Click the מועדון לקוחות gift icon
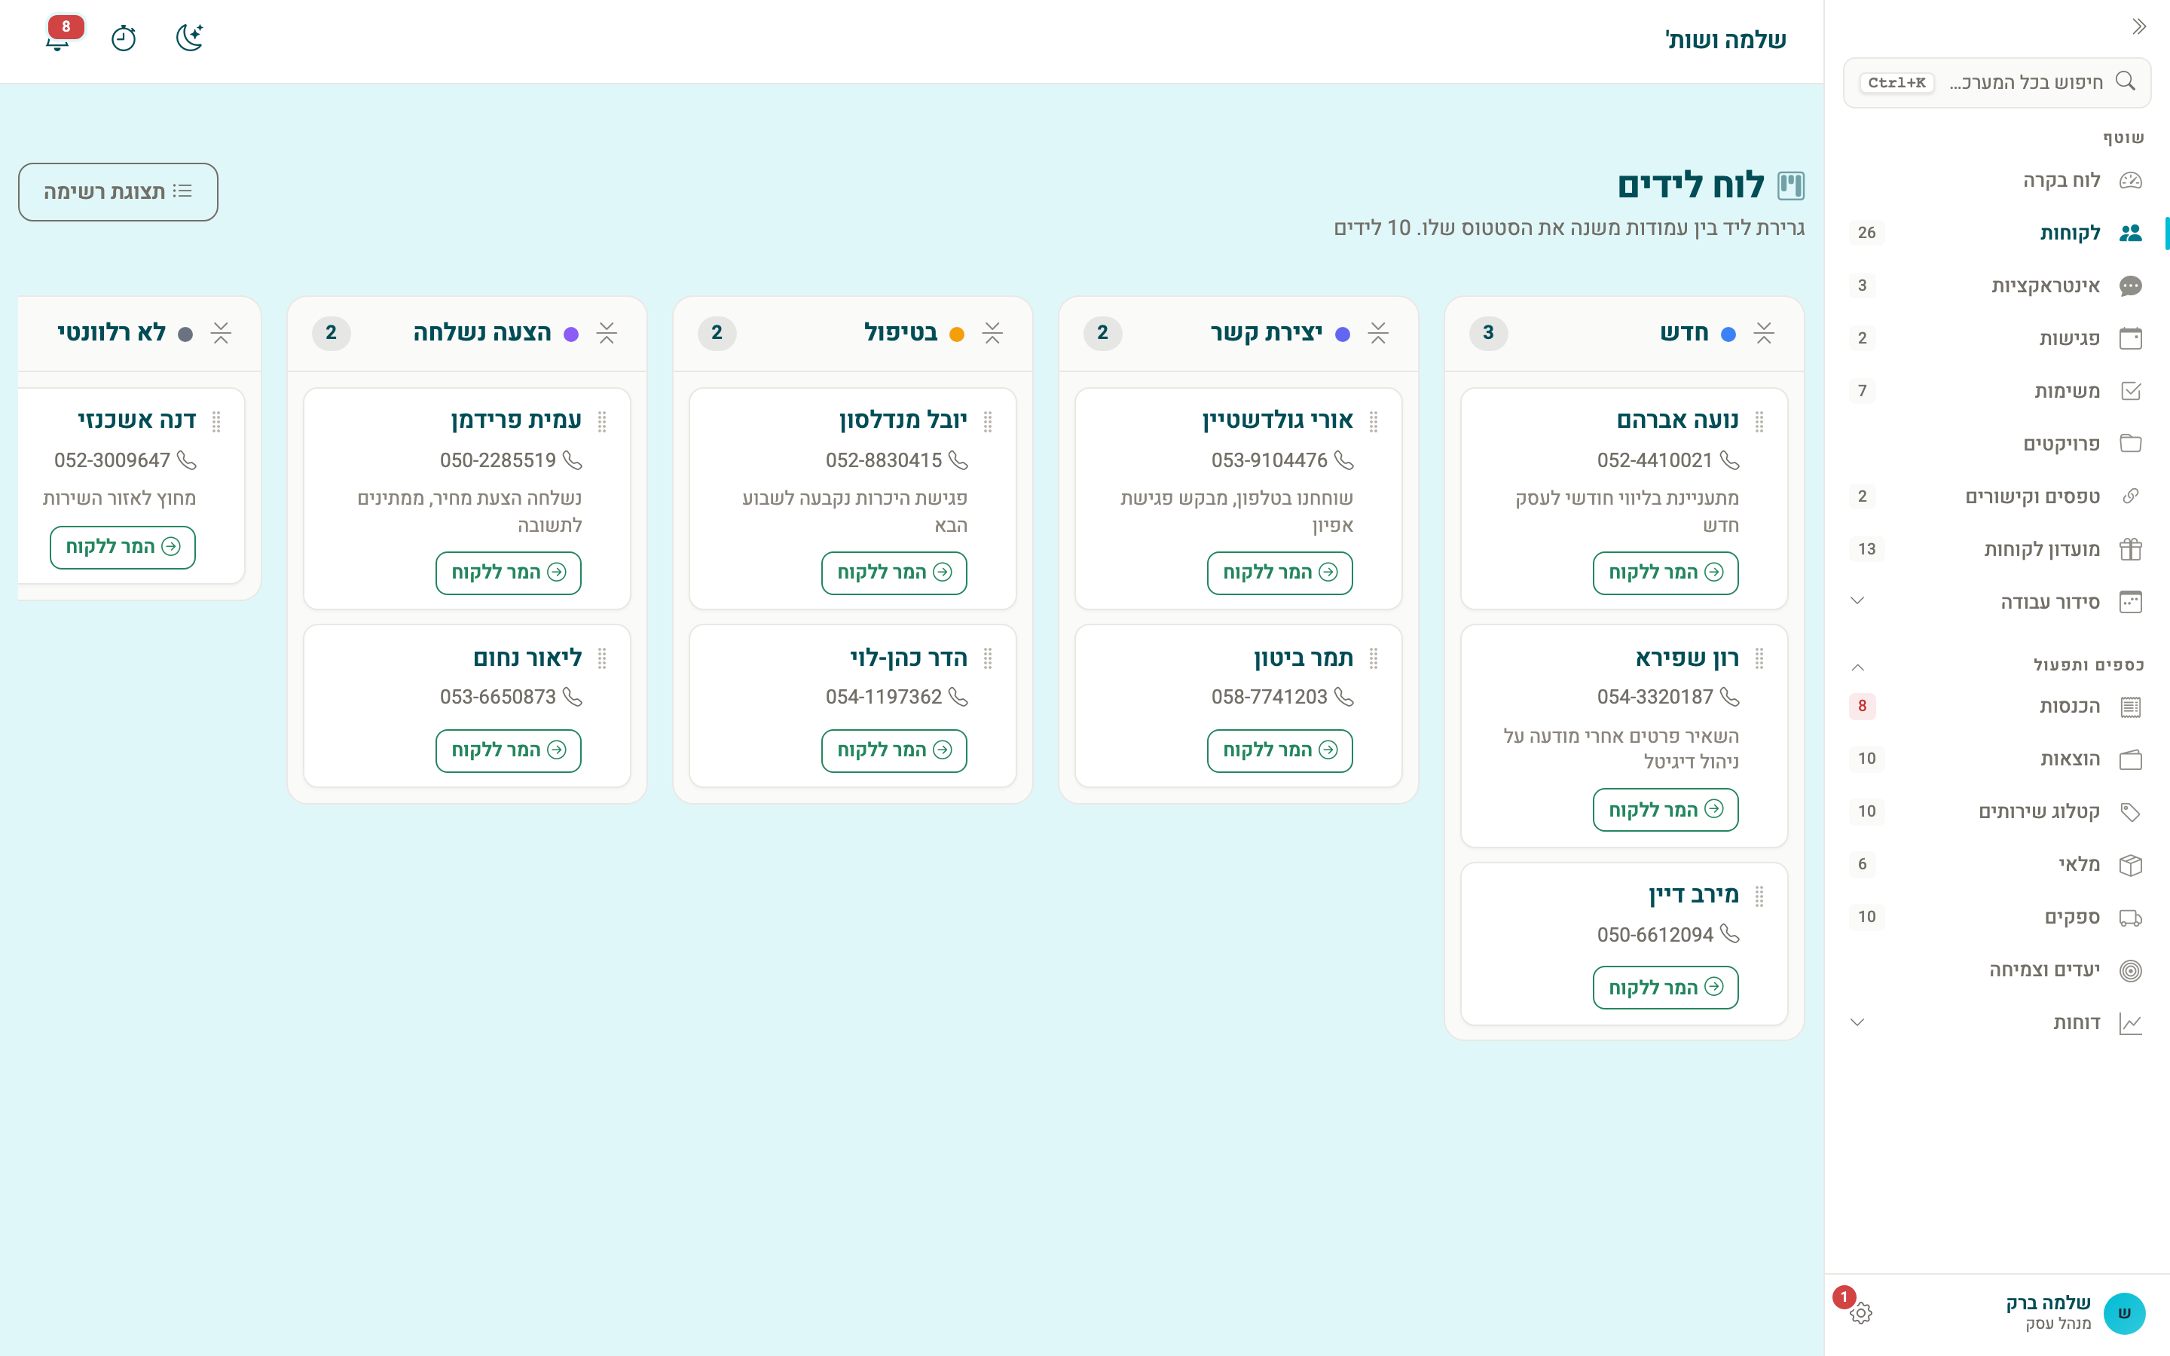 (2131, 549)
